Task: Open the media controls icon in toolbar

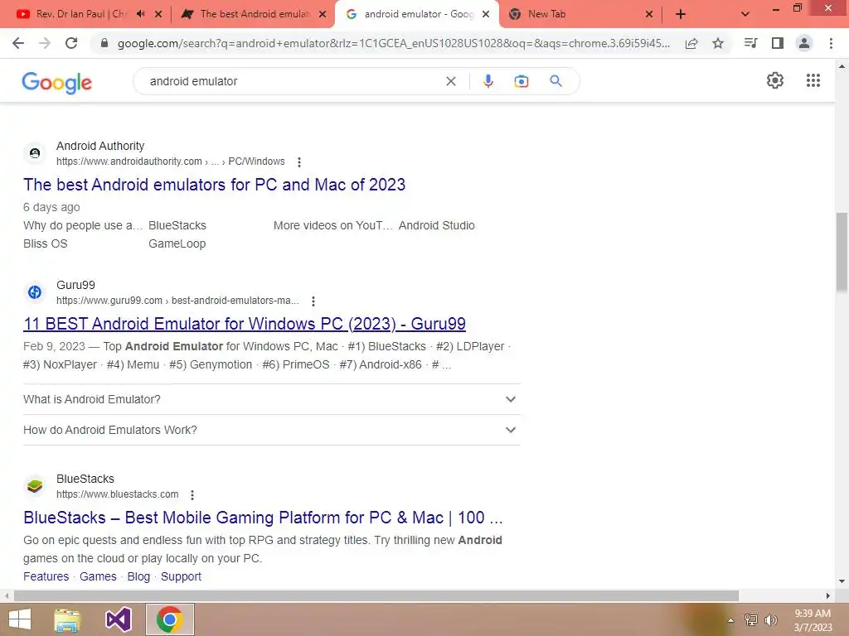Action: click(x=750, y=43)
